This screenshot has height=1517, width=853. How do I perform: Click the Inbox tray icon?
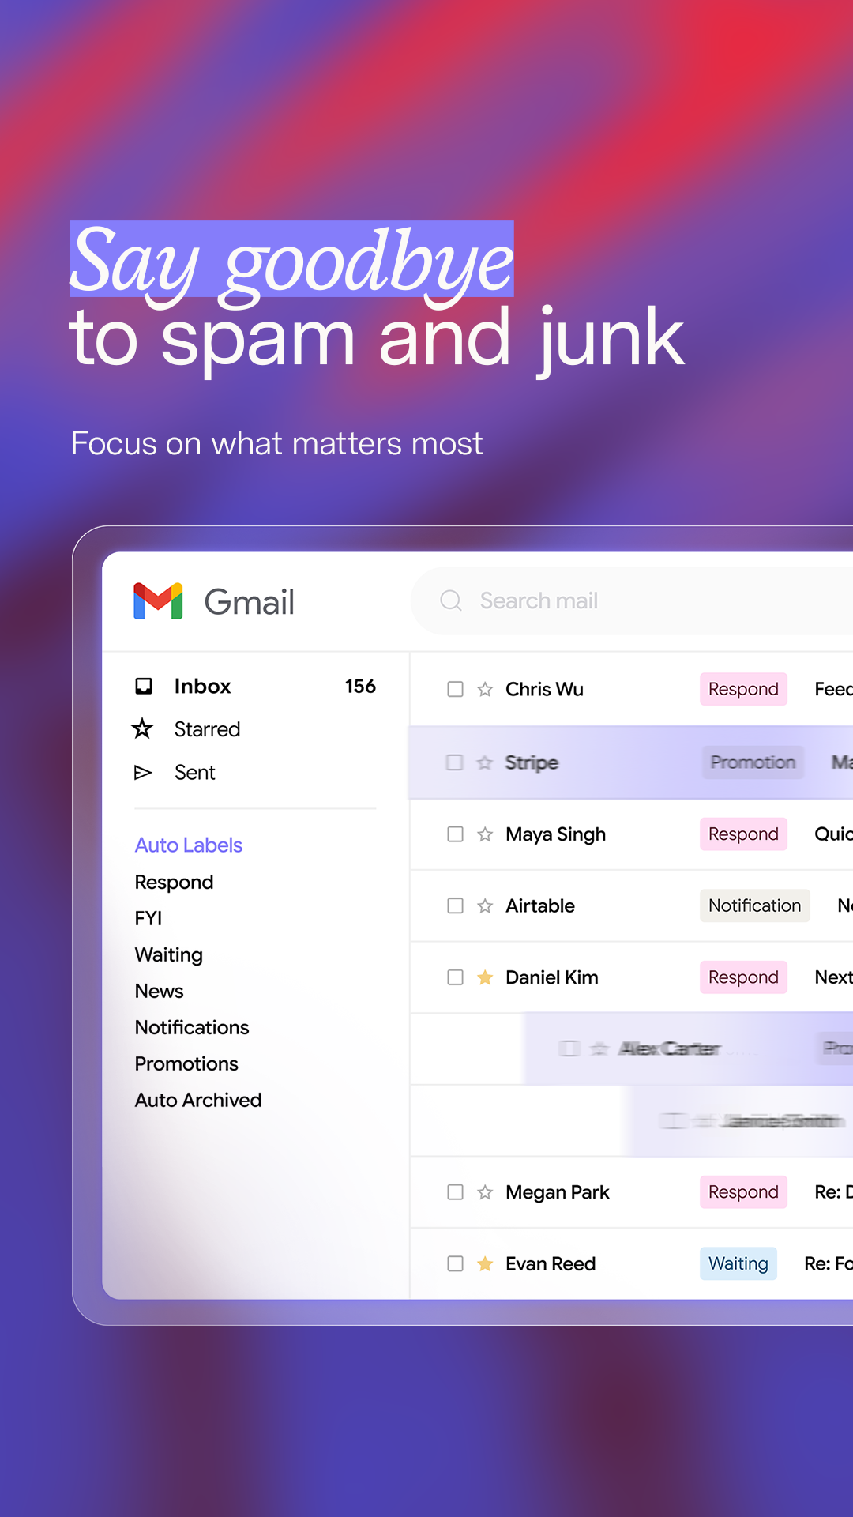(x=144, y=686)
